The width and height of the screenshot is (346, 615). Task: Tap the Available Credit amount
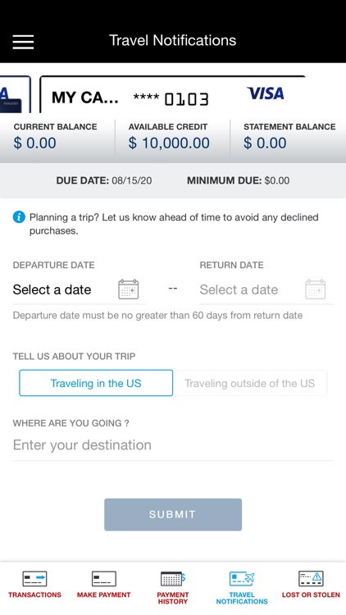(x=169, y=143)
